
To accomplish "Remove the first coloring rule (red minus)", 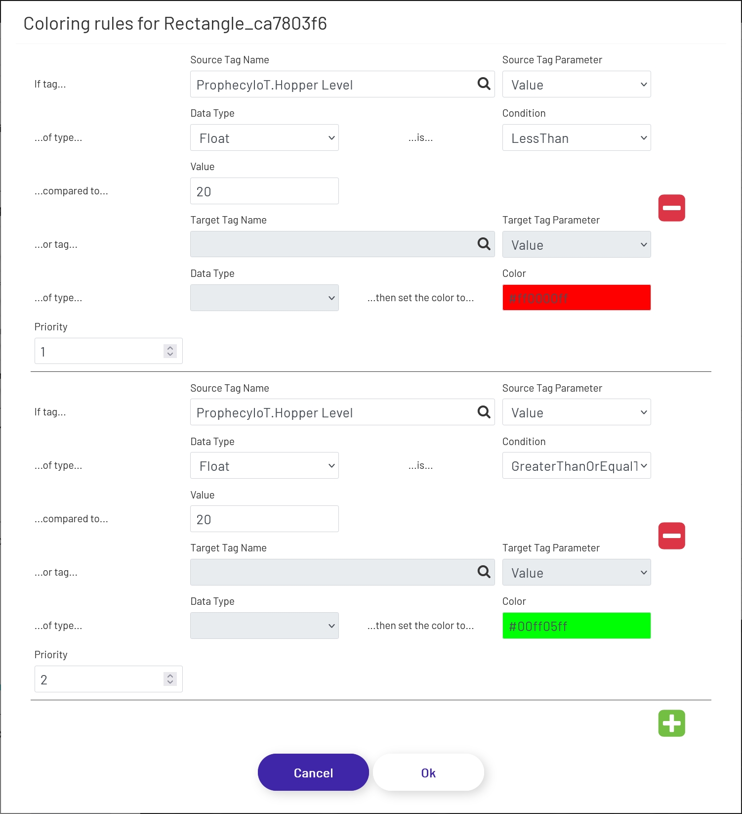I will pos(671,208).
